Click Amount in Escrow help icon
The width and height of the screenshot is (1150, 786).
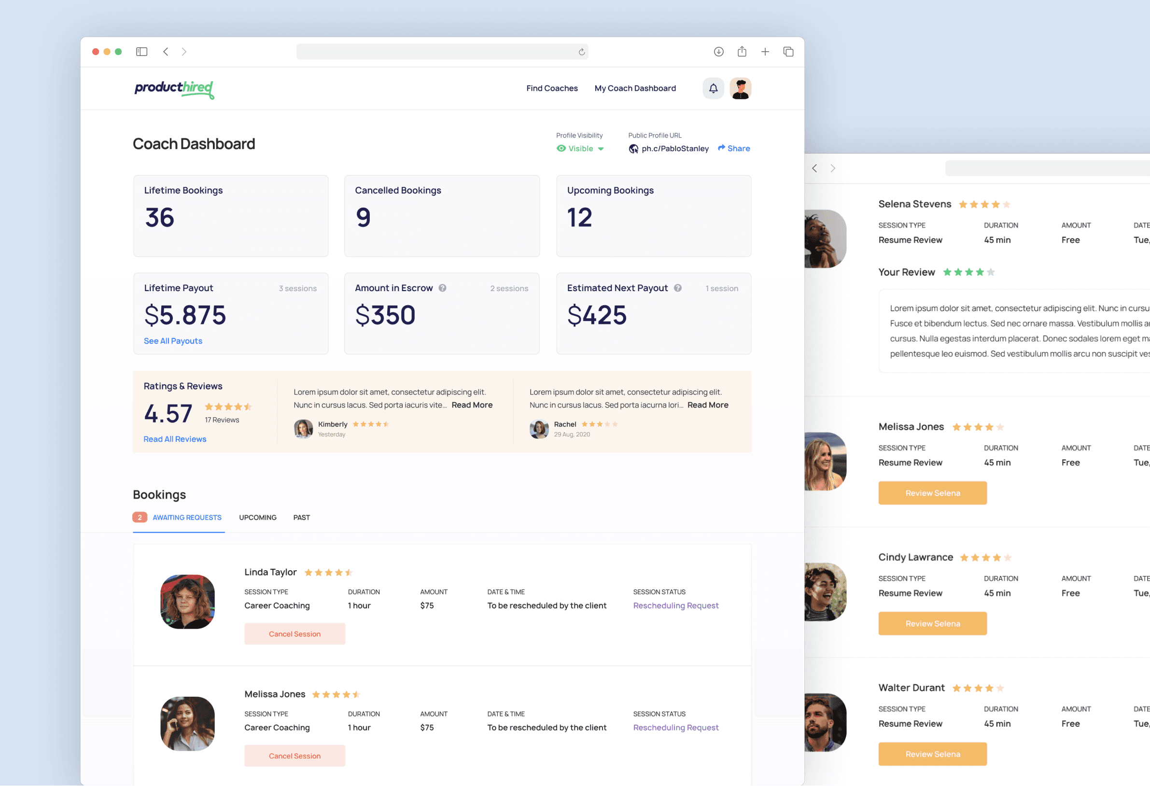[442, 288]
